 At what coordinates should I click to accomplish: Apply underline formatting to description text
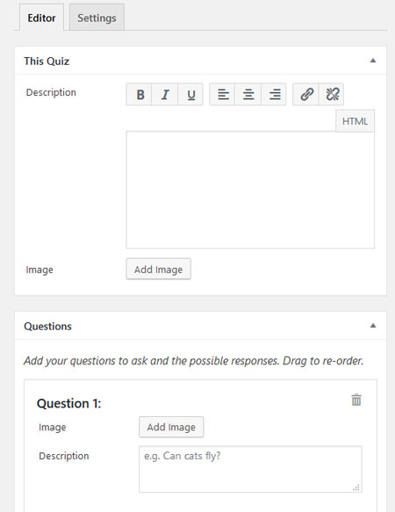190,94
